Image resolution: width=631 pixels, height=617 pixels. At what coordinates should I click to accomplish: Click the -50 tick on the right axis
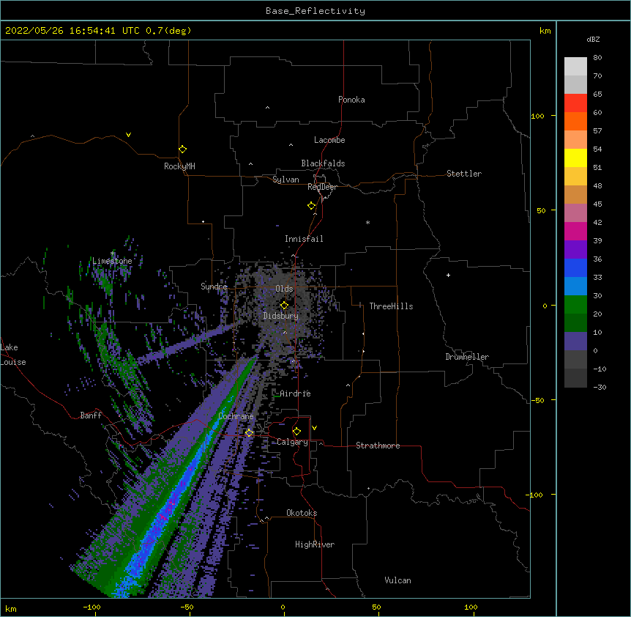537,400
